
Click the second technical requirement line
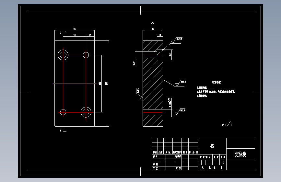click(x=216, y=92)
